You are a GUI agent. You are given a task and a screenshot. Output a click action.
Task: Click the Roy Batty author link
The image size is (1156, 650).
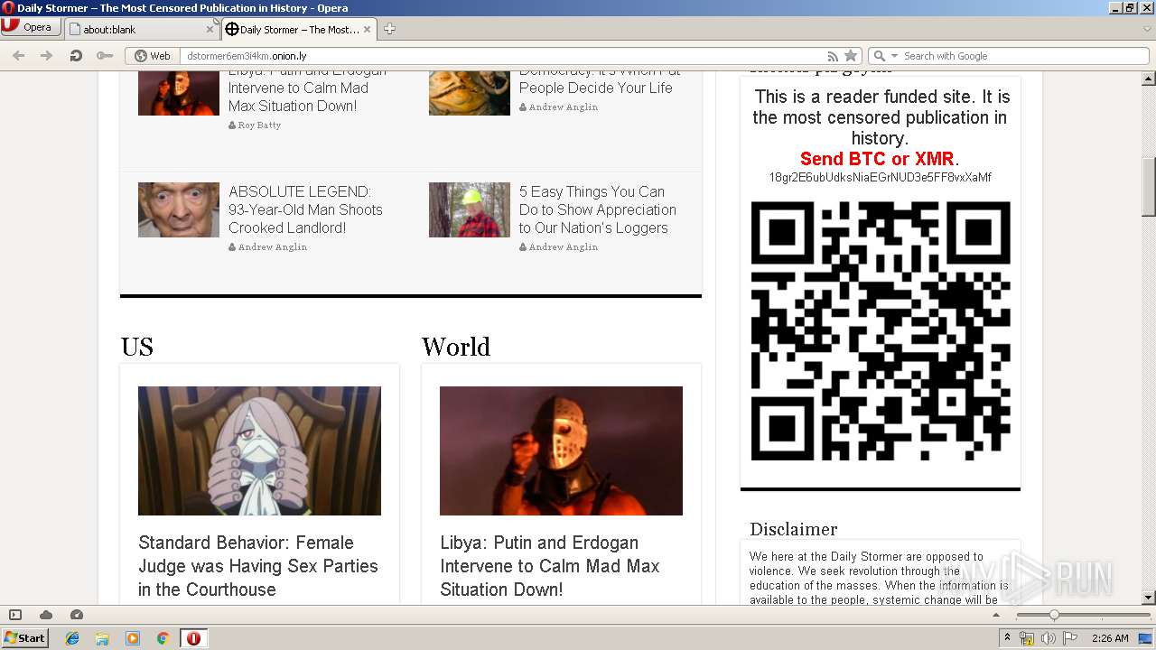259,125
